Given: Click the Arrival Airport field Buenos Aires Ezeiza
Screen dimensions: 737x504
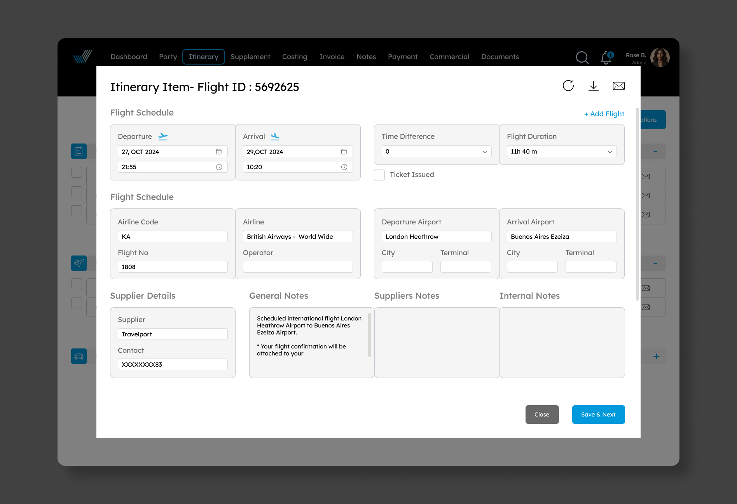Looking at the screenshot, I should 562,236.
